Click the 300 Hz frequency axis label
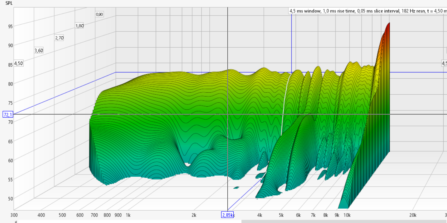The width and height of the screenshot is (447, 223). 14,215
